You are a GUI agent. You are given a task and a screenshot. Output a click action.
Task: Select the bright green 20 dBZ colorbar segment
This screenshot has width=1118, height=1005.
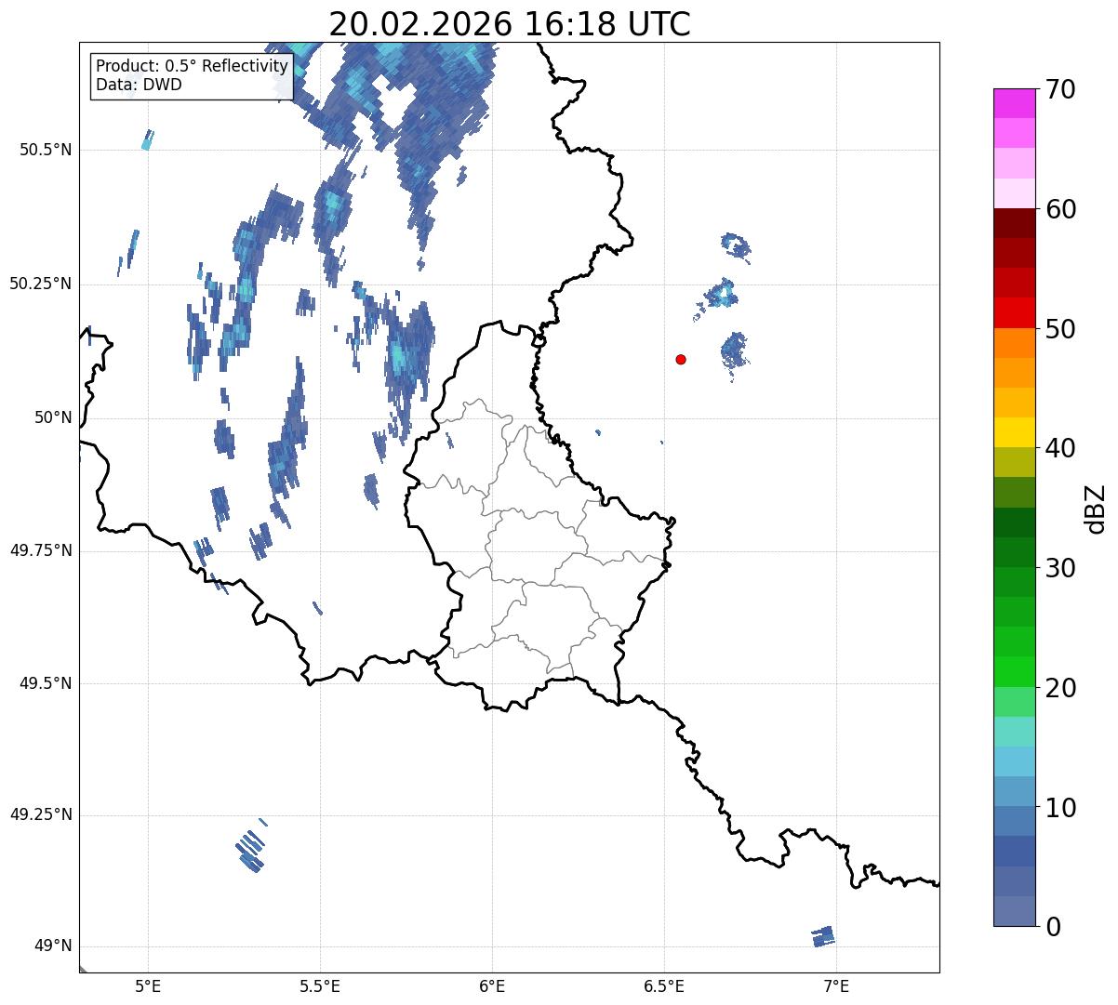click(x=1014, y=671)
